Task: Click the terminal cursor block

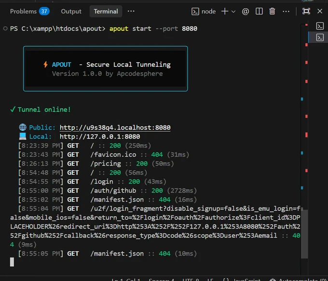Action: pyautogui.click(x=12, y=262)
